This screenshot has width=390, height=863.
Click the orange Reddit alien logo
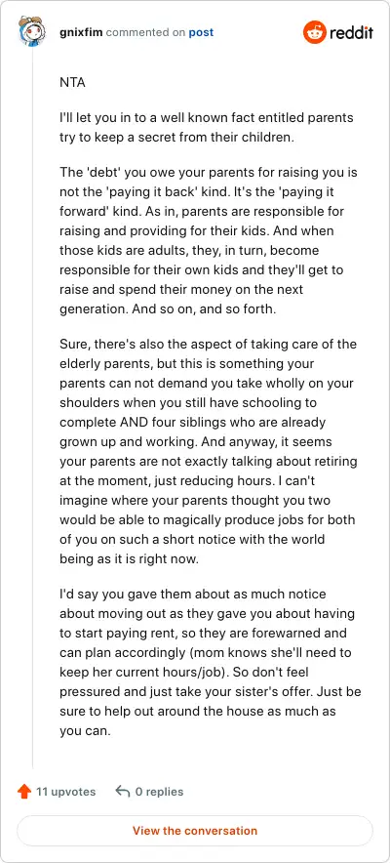[314, 32]
